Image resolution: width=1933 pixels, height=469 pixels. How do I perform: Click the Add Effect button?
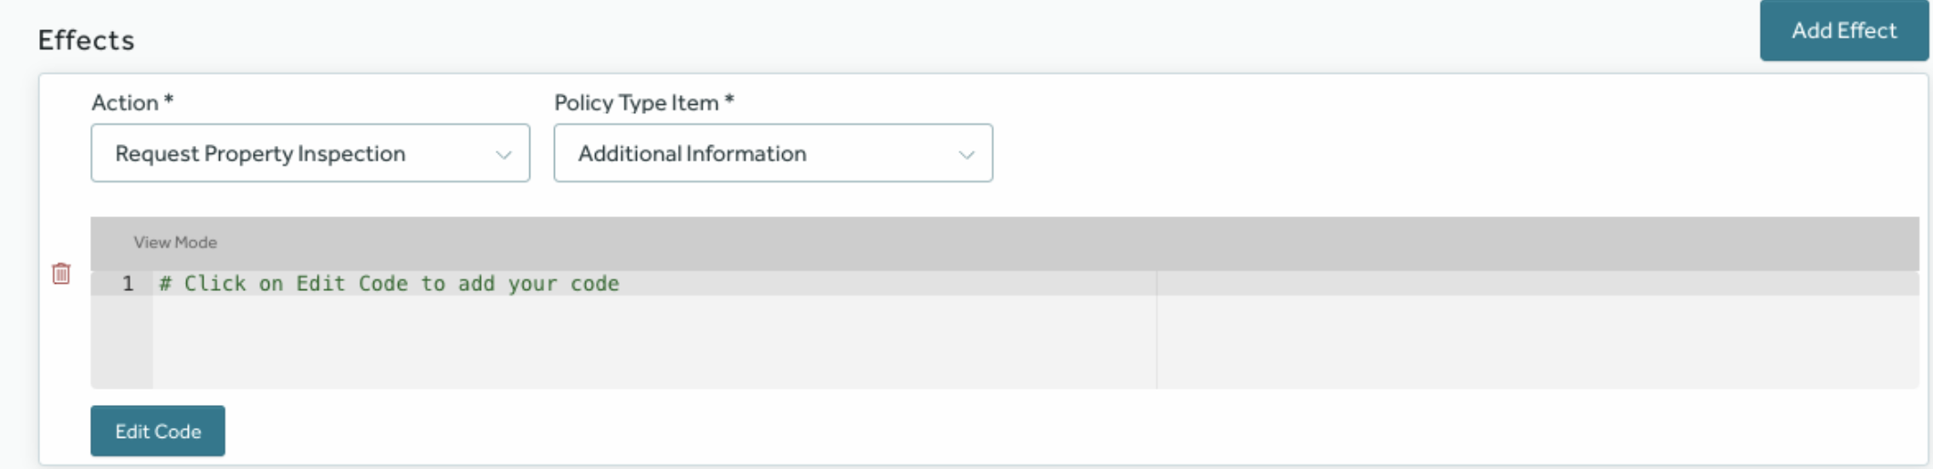click(x=1843, y=31)
